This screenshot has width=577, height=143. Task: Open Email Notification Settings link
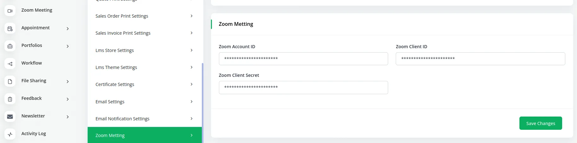click(122, 119)
